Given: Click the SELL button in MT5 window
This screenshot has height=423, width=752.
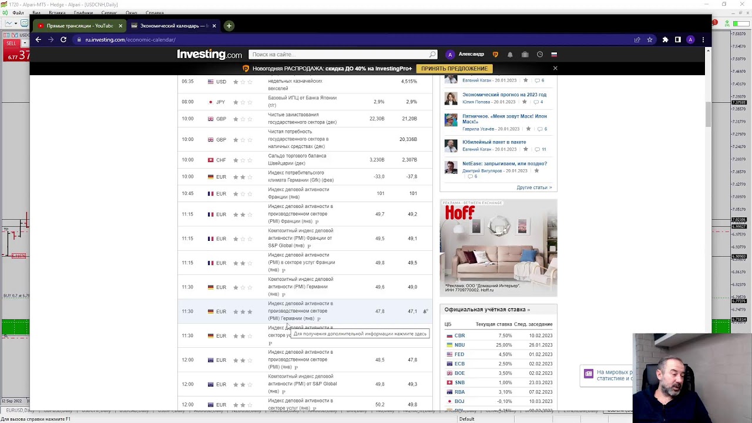Looking at the screenshot, I should (x=11, y=43).
